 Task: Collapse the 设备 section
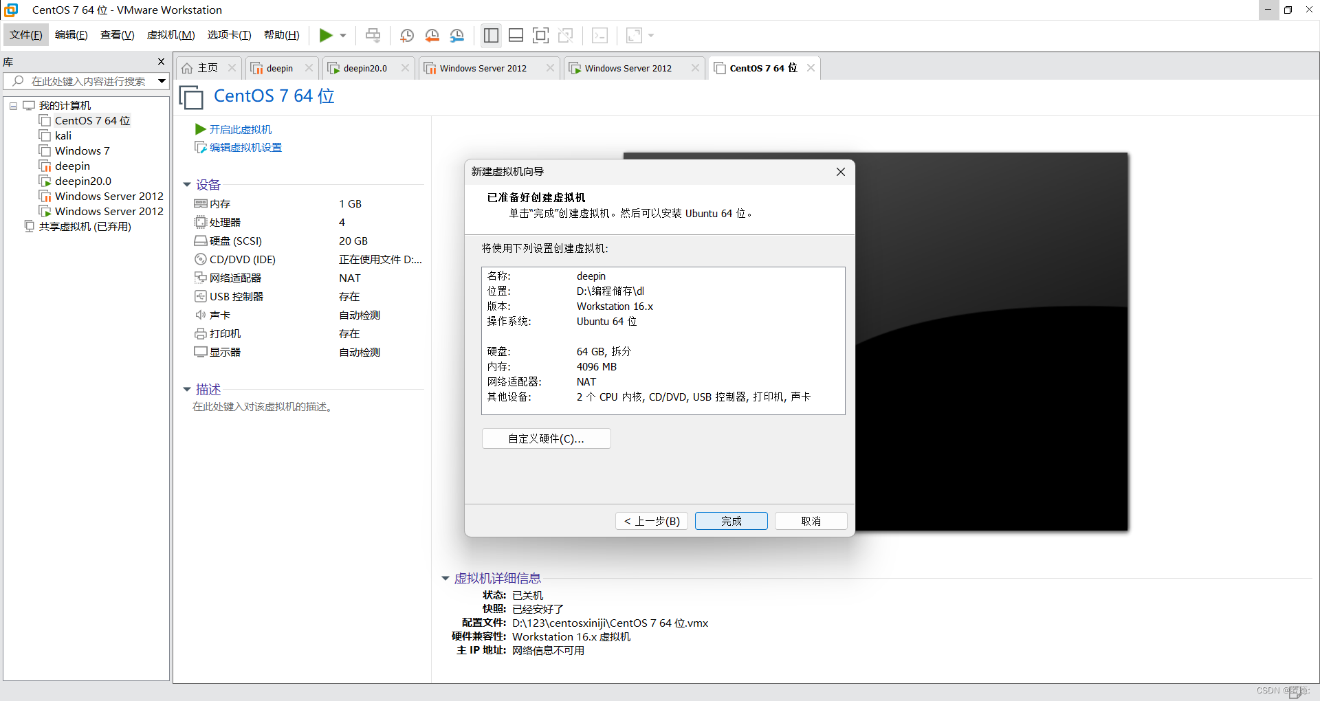click(x=187, y=184)
